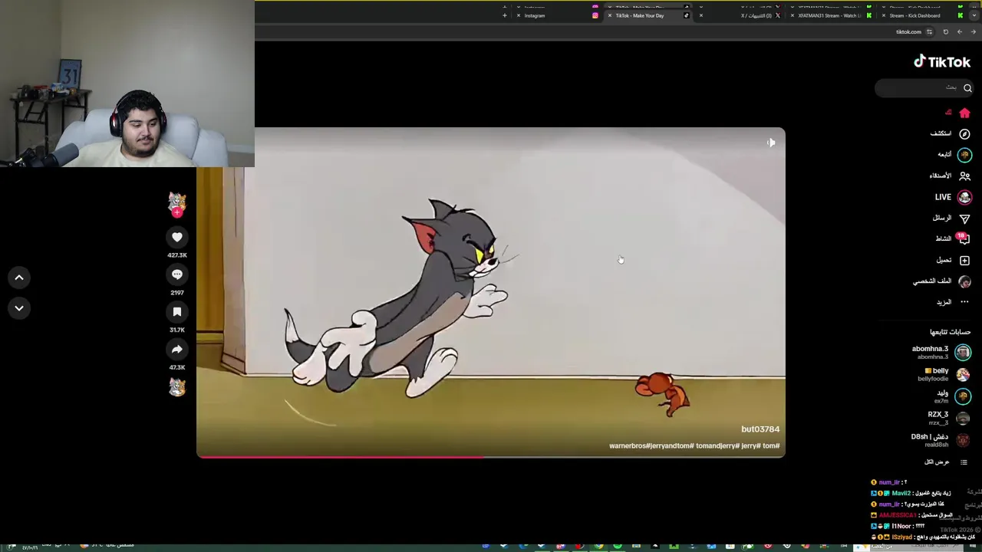This screenshot has width=982, height=552.
Task: Open Explore with the compass icon
Action: pos(964,133)
